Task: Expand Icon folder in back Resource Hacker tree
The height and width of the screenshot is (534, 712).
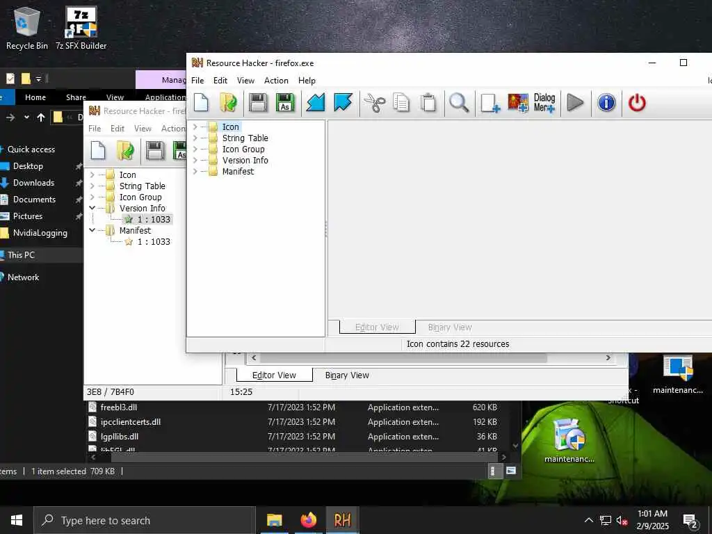Action: [x=92, y=175]
